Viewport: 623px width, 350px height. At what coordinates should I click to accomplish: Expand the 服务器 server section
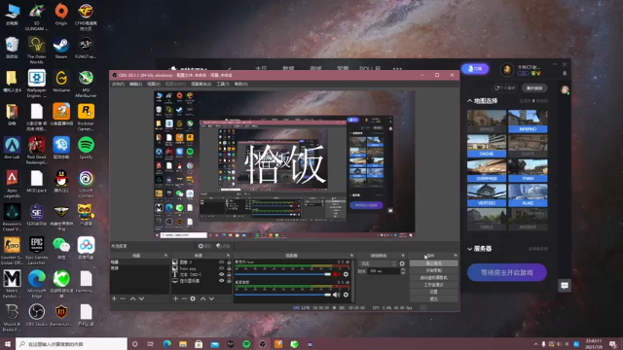coord(470,249)
